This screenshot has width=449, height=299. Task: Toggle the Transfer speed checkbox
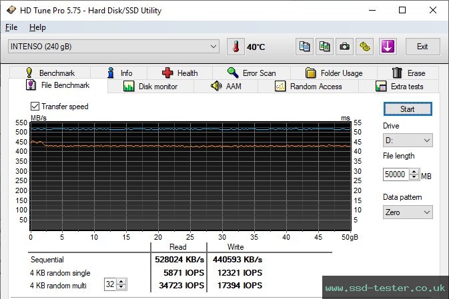(x=35, y=107)
